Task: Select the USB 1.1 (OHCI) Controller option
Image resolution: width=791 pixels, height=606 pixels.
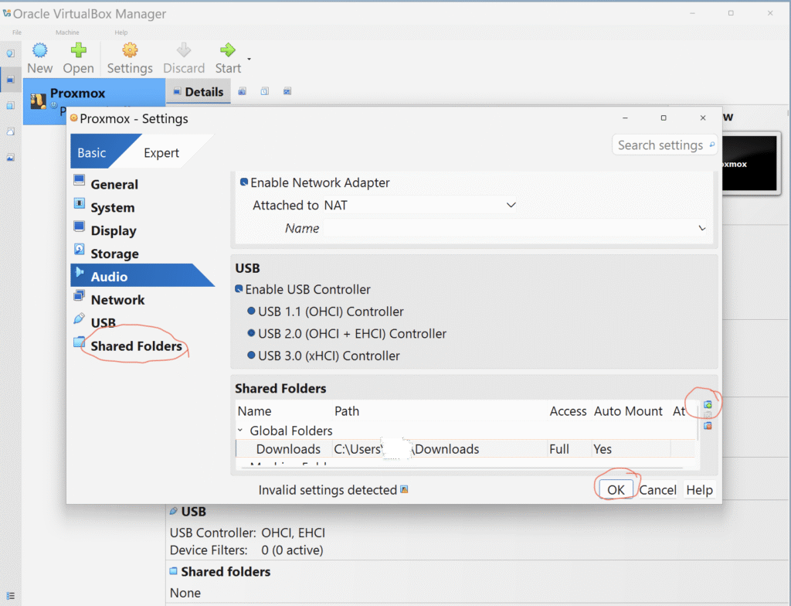Action: (x=251, y=312)
